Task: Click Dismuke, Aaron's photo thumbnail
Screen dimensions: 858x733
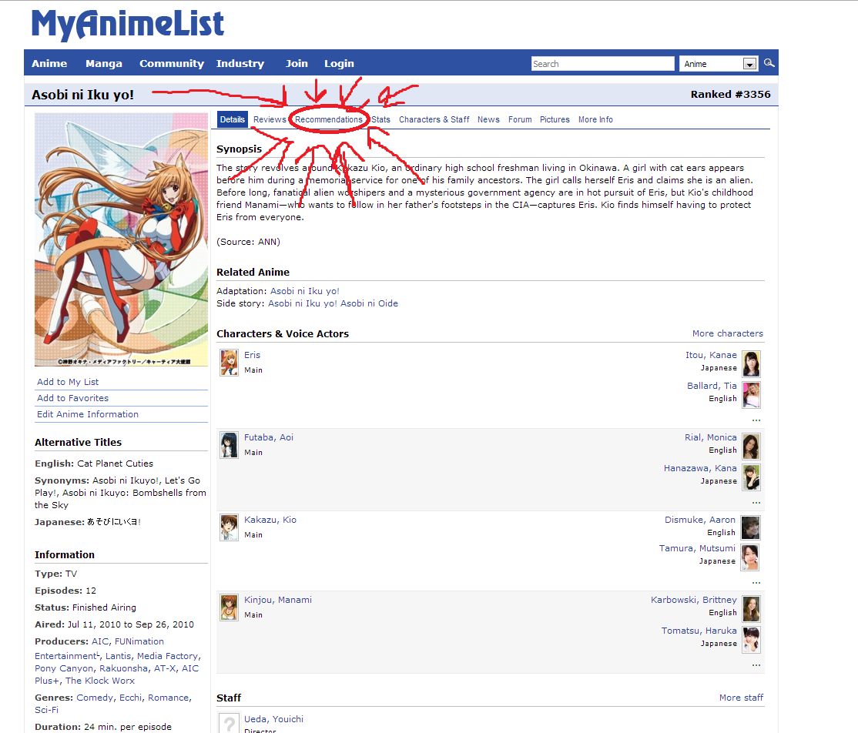Action: pyautogui.click(x=750, y=528)
